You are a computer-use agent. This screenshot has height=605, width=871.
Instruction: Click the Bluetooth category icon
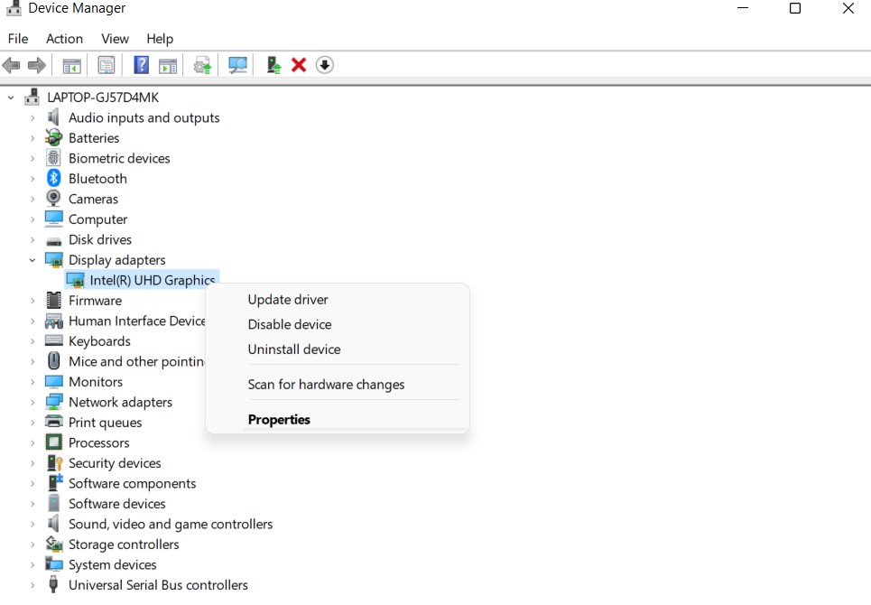pyautogui.click(x=54, y=179)
